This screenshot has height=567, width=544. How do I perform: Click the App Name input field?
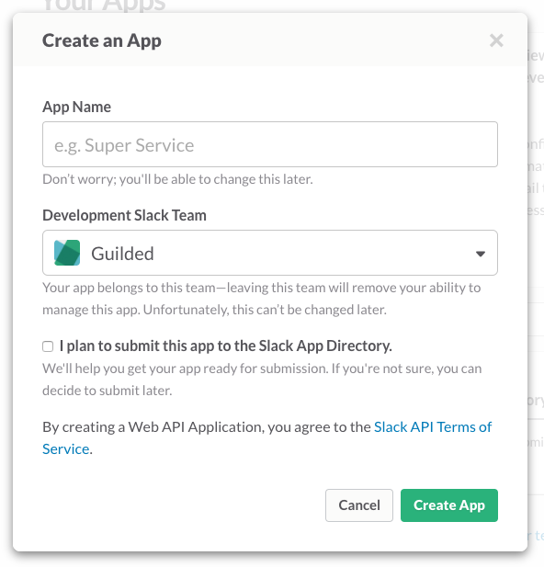click(270, 144)
